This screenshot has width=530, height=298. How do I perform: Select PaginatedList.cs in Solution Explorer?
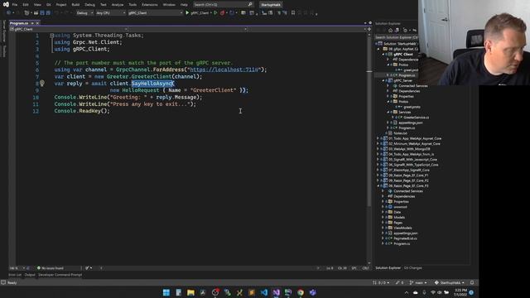point(405,238)
